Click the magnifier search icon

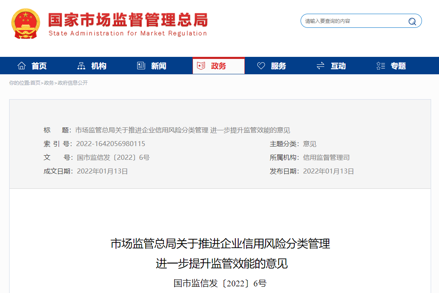coord(412,22)
